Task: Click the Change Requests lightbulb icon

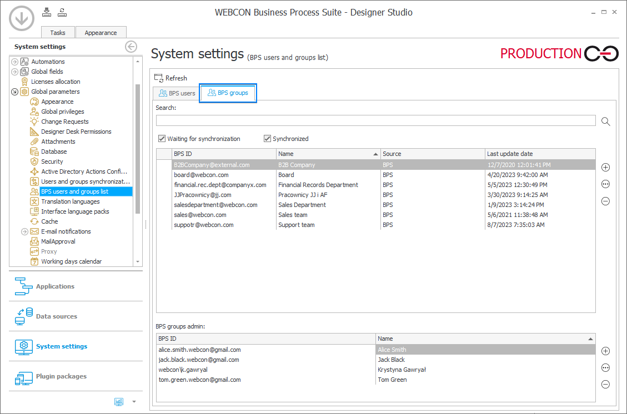Action: (34, 122)
